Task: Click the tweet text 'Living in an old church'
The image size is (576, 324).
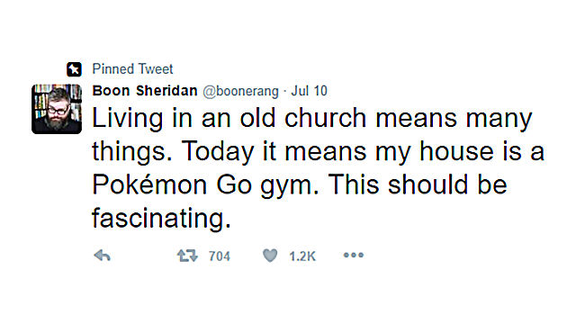Action: pos(229,118)
